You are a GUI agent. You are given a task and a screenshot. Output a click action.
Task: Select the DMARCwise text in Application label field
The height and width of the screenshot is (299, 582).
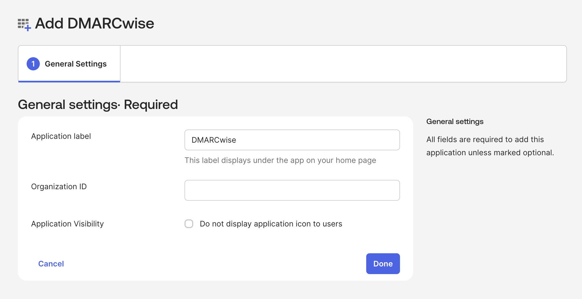[214, 140]
